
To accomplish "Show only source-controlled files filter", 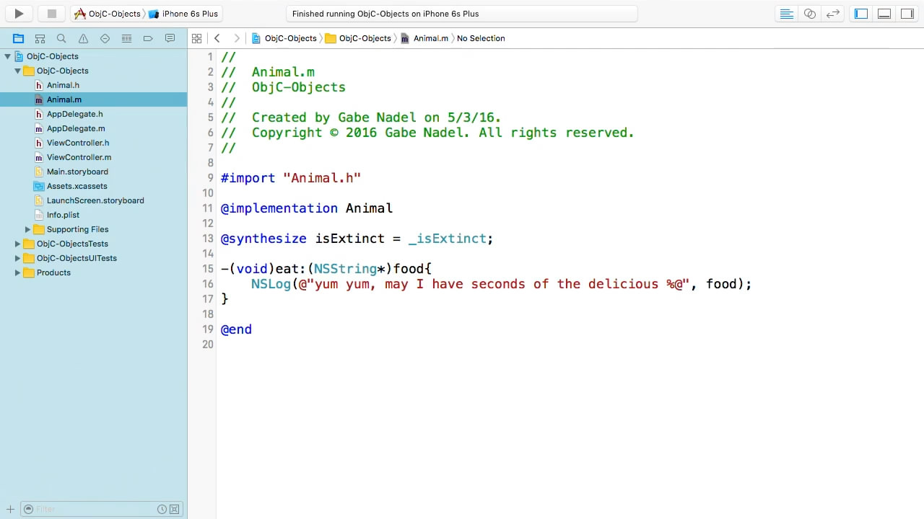I will 174,509.
